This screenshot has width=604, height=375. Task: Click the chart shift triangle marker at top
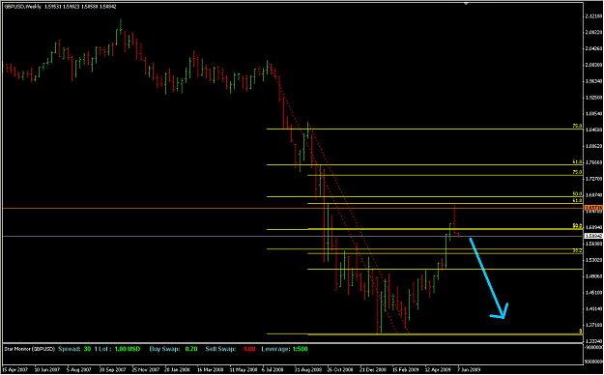point(466,4)
